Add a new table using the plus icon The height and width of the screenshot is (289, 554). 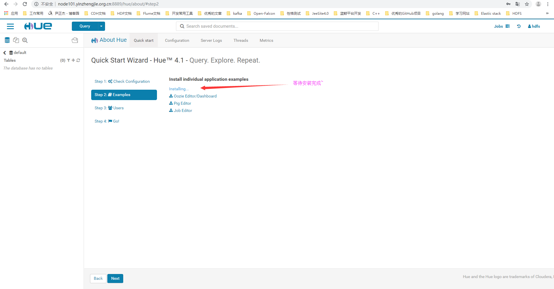[x=73, y=60]
